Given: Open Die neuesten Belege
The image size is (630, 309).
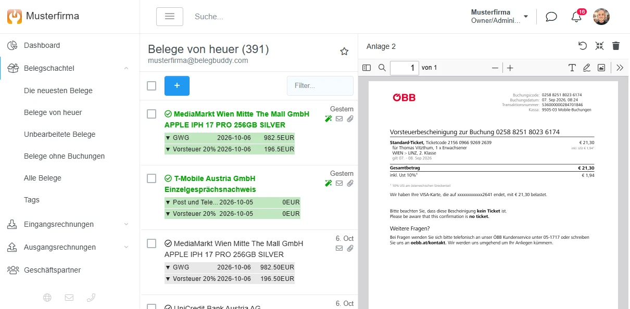Looking at the screenshot, I should click(58, 91).
